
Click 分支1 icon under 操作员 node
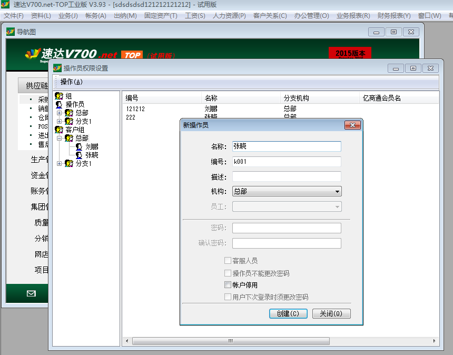[69, 121]
